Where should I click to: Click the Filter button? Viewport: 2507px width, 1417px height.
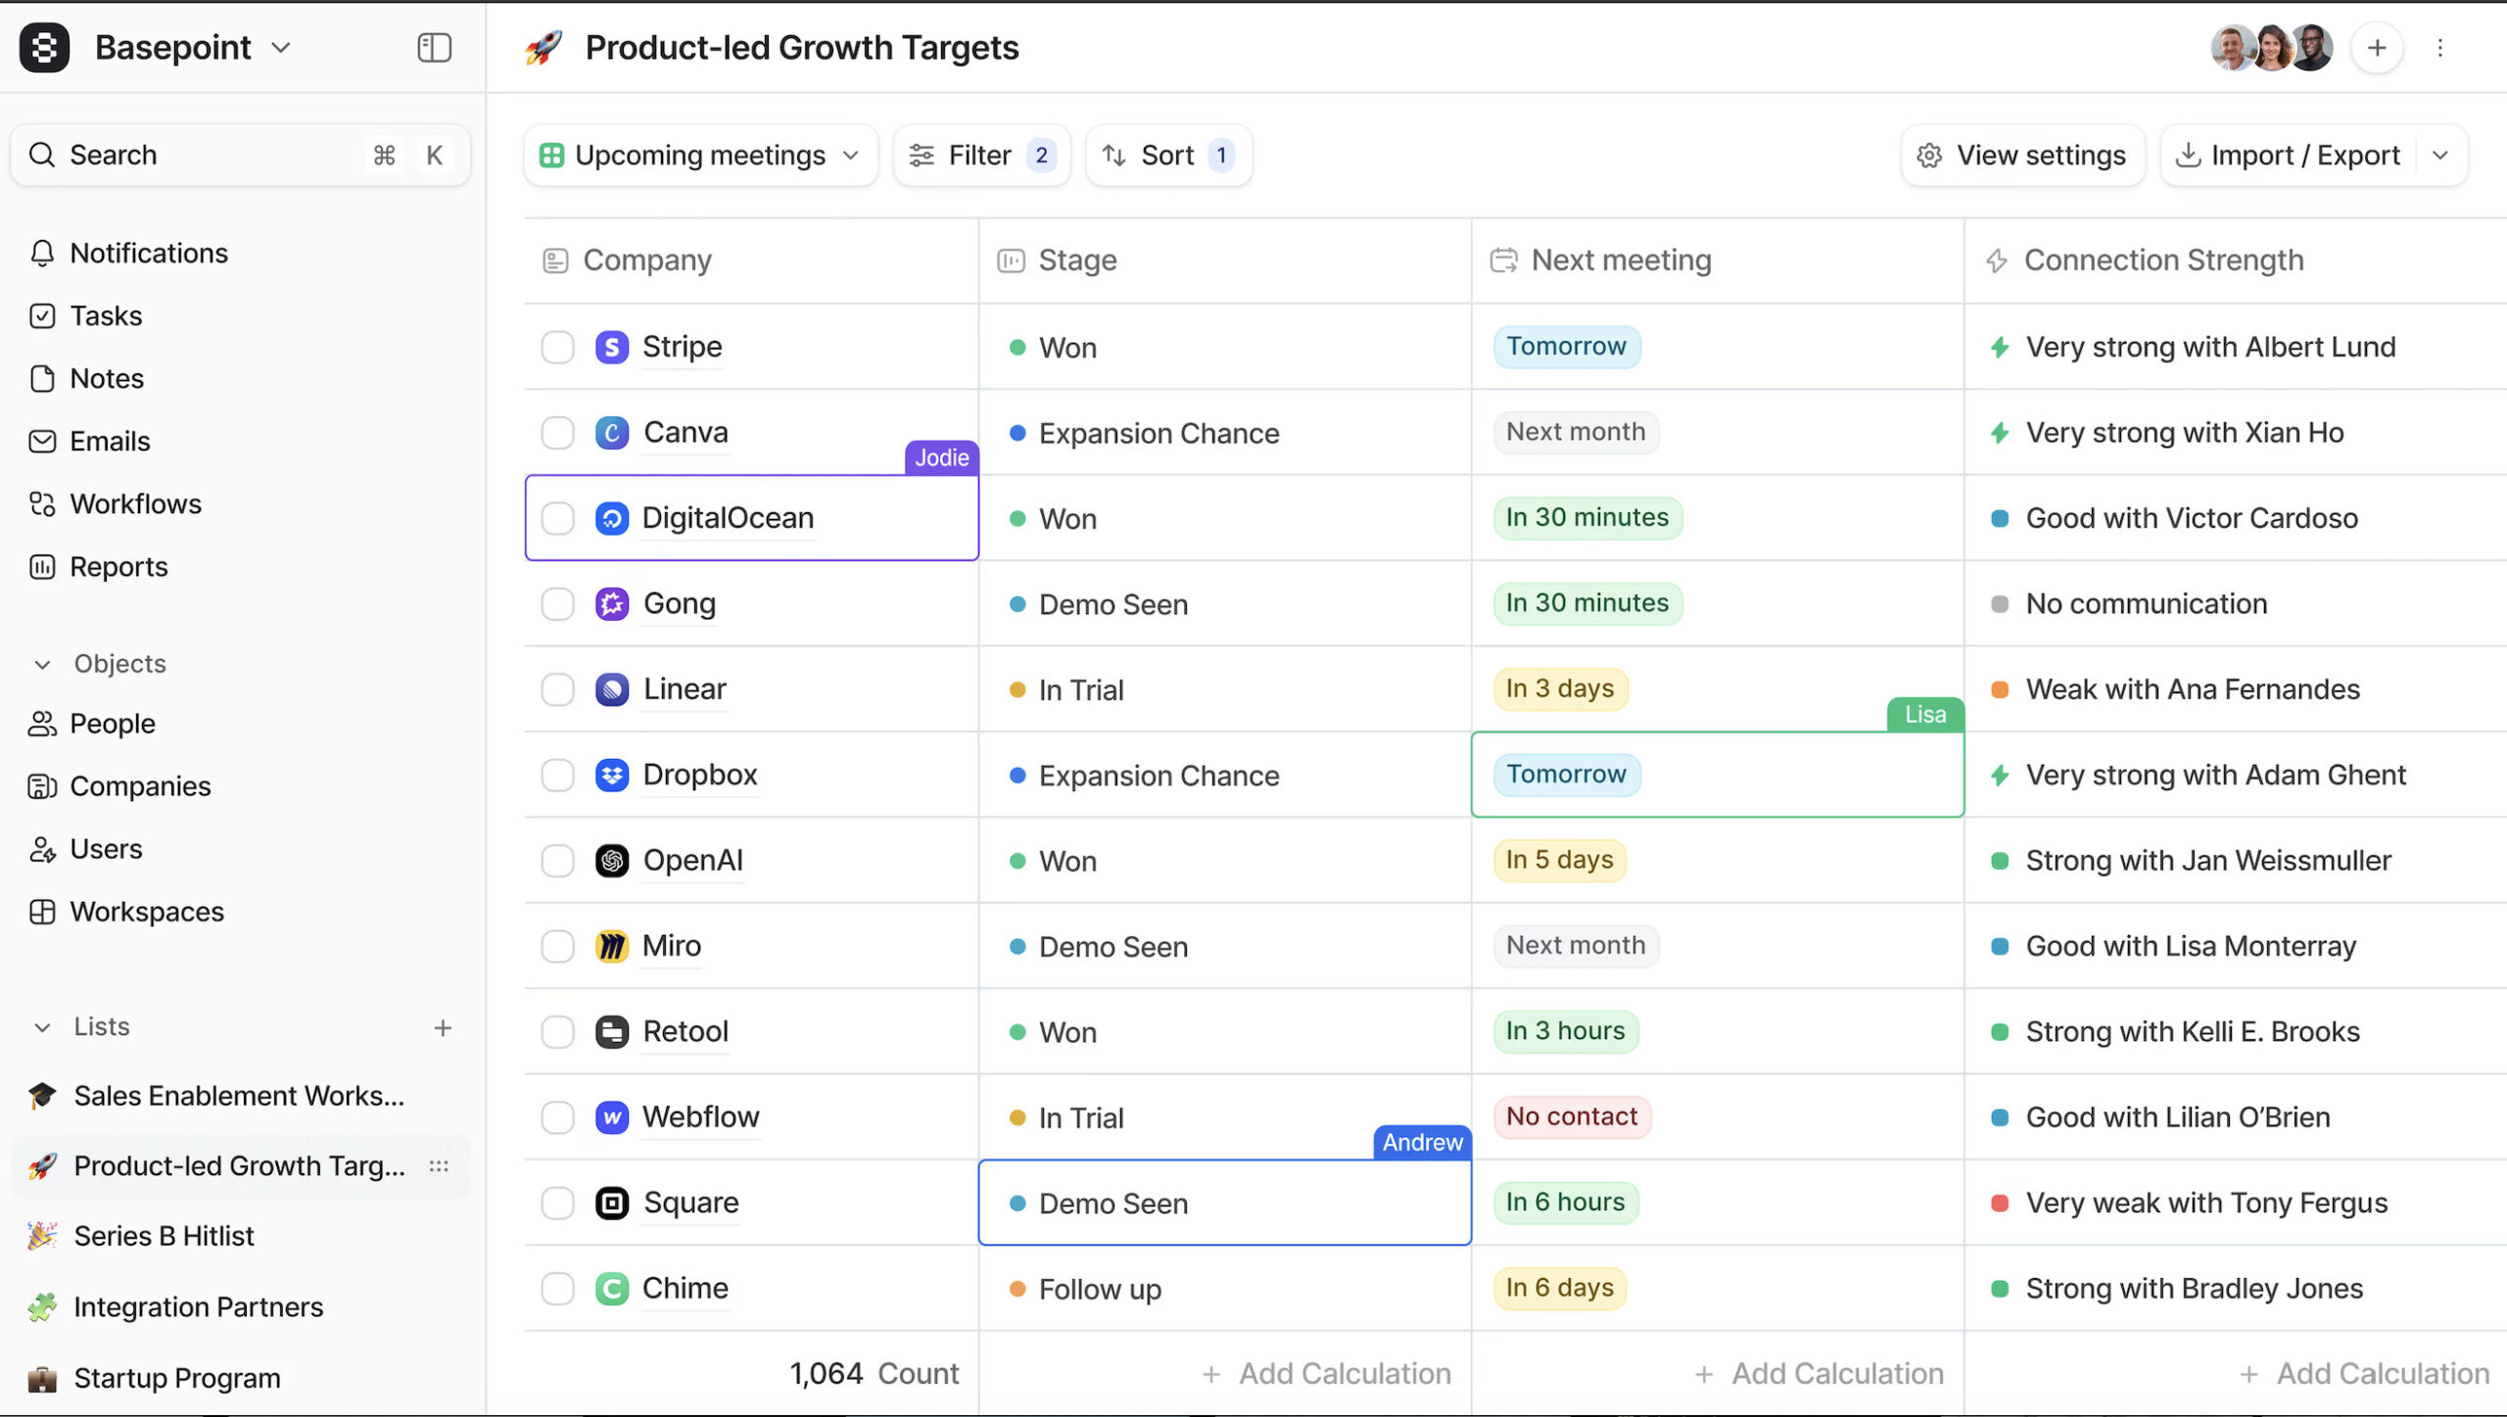point(982,155)
